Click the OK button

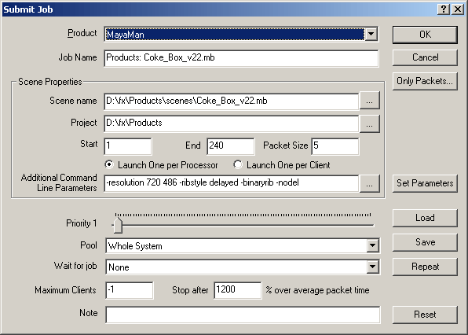coord(425,35)
